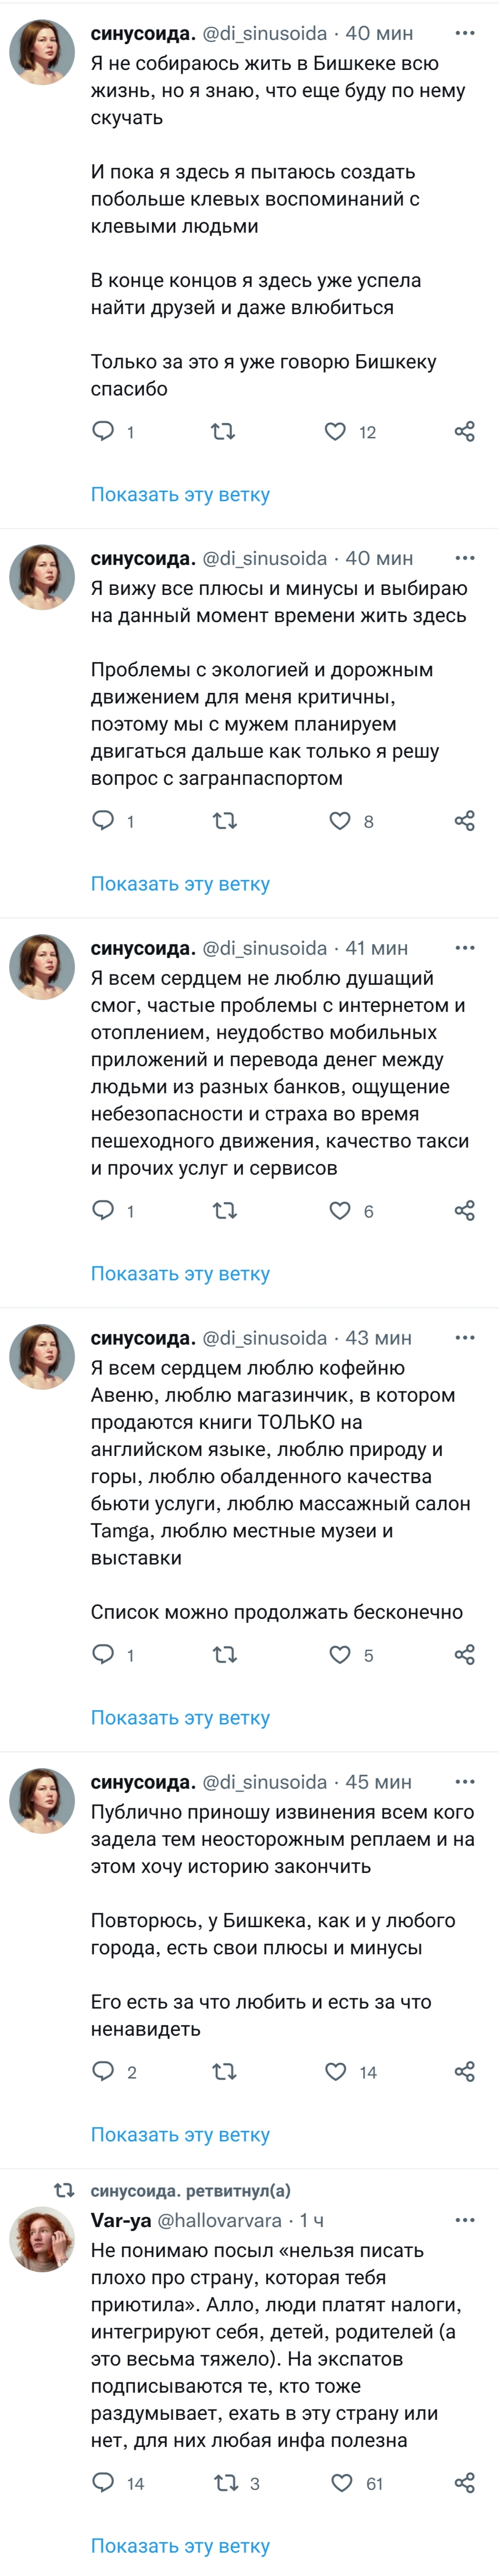Open more options on the 45 мин tweet
Image resolution: width=500 pixels, height=2576 pixels.
click(465, 1781)
